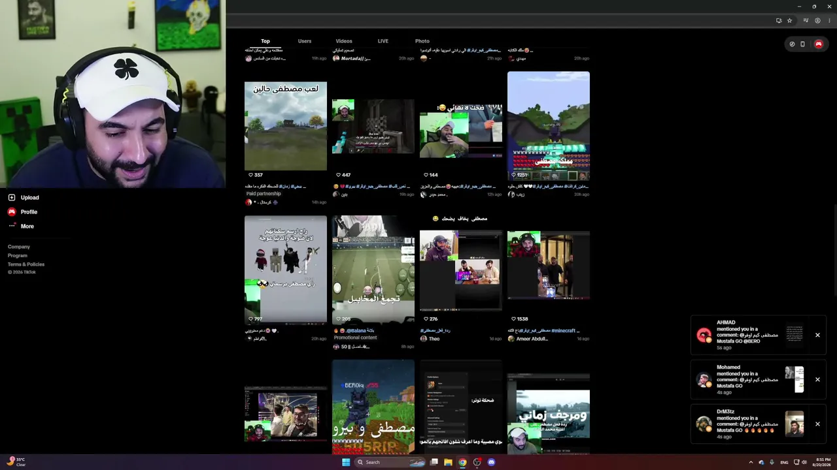Image resolution: width=837 pixels, height=470 pixels.
Task: Open the video thumbnail with 1538 likes
Action: [548, 265]
